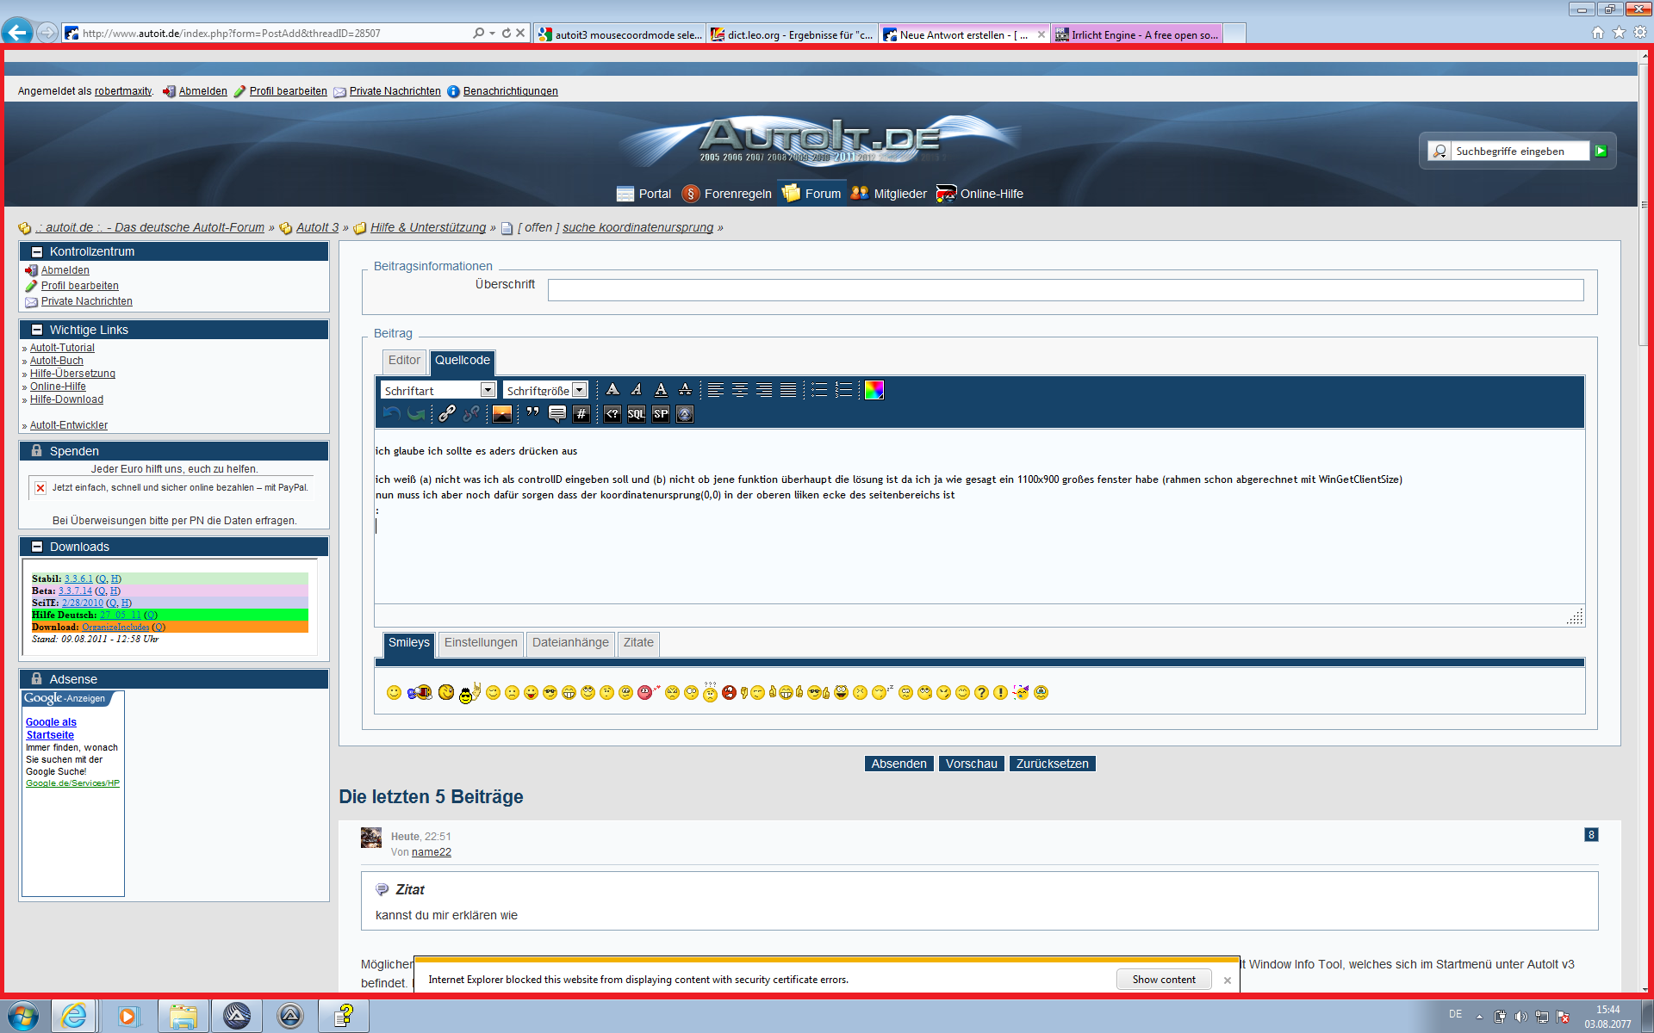This screenshot has width=1654, height=1033.
Task: Insert AutoIt source code block
Action: click(x=685, y=414)
